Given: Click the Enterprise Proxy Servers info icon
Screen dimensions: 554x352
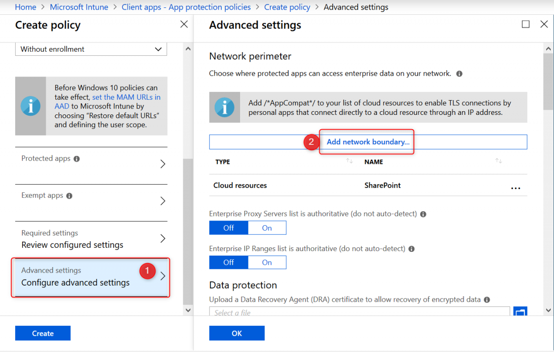Looking at the screenshot, I should click(x=423, y=214).
